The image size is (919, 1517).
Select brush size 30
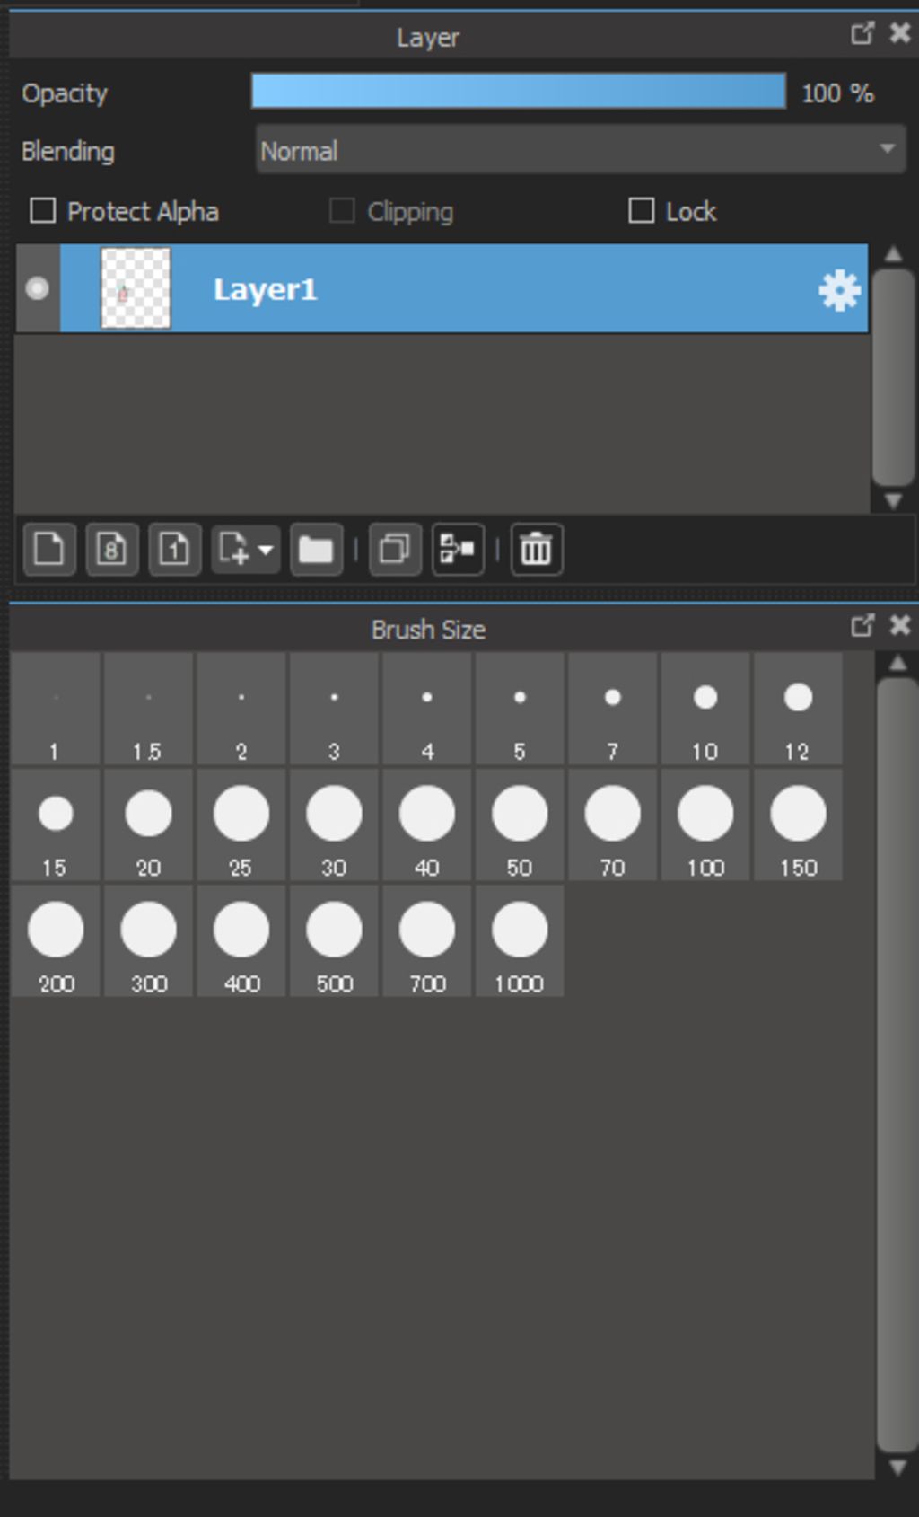334,825
